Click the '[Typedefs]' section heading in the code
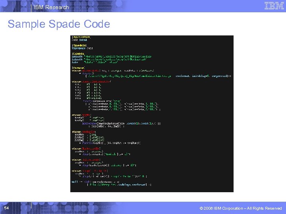Viewport: 286px width, 214px height. pyautogui.click(x=79, y=45)
